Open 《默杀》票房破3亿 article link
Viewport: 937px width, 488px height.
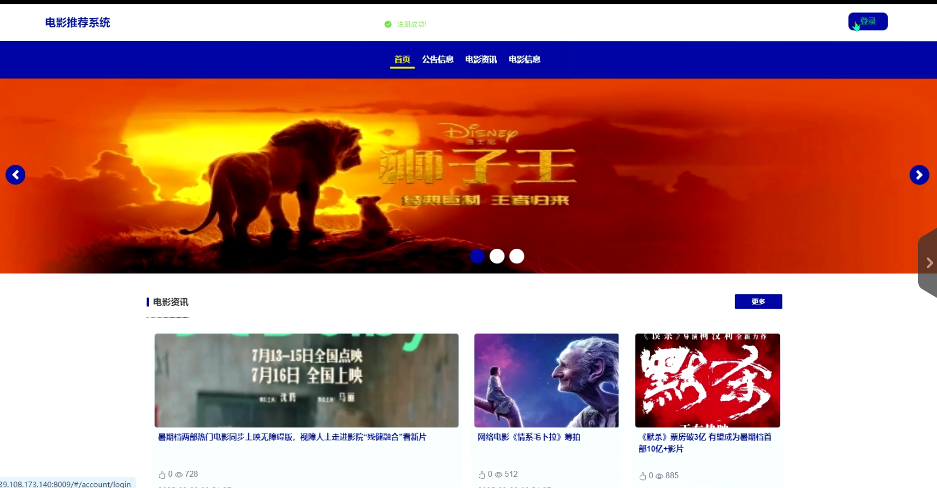[x=705, y=443]
